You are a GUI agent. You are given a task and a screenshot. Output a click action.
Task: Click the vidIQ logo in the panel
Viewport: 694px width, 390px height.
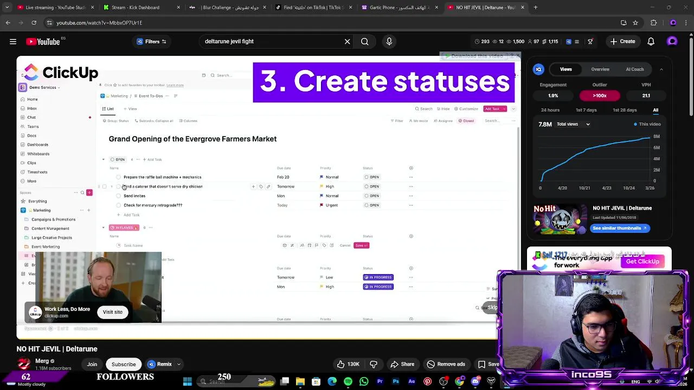pyautogui.click(x=538, y=69)
